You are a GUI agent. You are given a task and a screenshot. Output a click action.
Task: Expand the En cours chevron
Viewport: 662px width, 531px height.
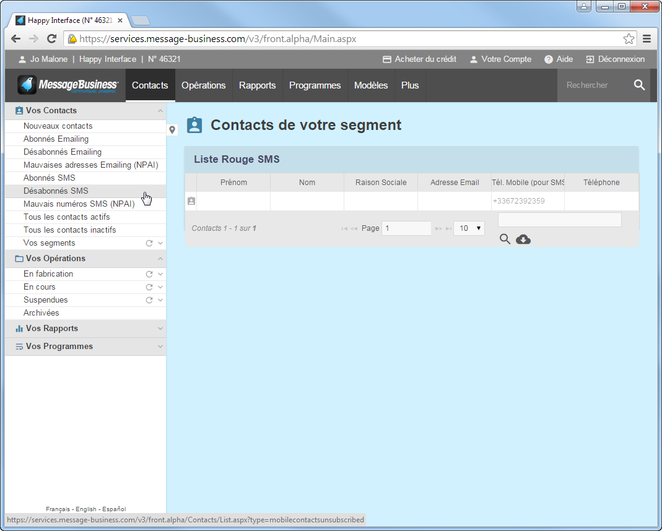pyautogui.click(x=160, y=287)
